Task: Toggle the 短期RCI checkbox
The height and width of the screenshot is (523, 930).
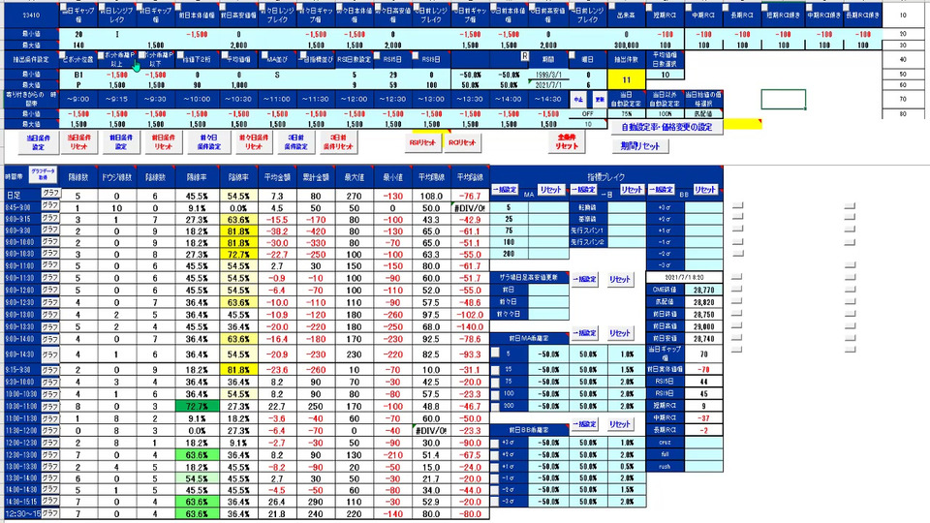Action: point(649,9)
